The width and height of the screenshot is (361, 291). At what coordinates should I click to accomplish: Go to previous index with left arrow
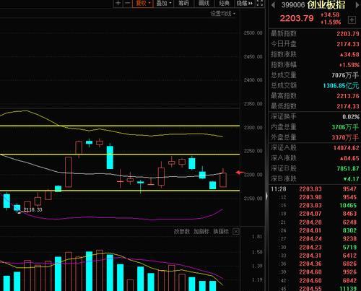coord(273,5)
